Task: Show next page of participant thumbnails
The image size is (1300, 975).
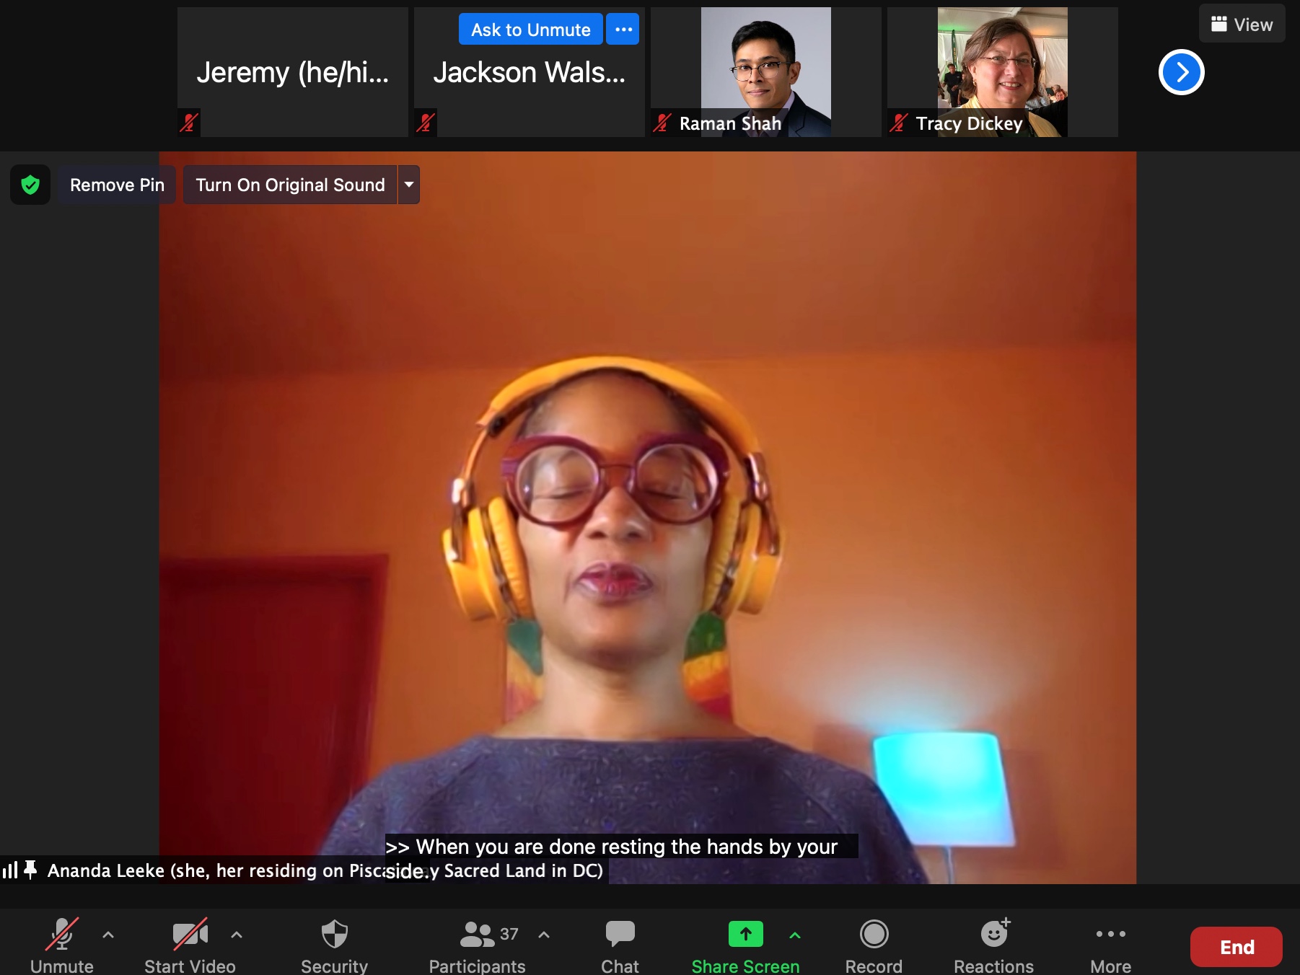Action: click(x=1181, y=72)
